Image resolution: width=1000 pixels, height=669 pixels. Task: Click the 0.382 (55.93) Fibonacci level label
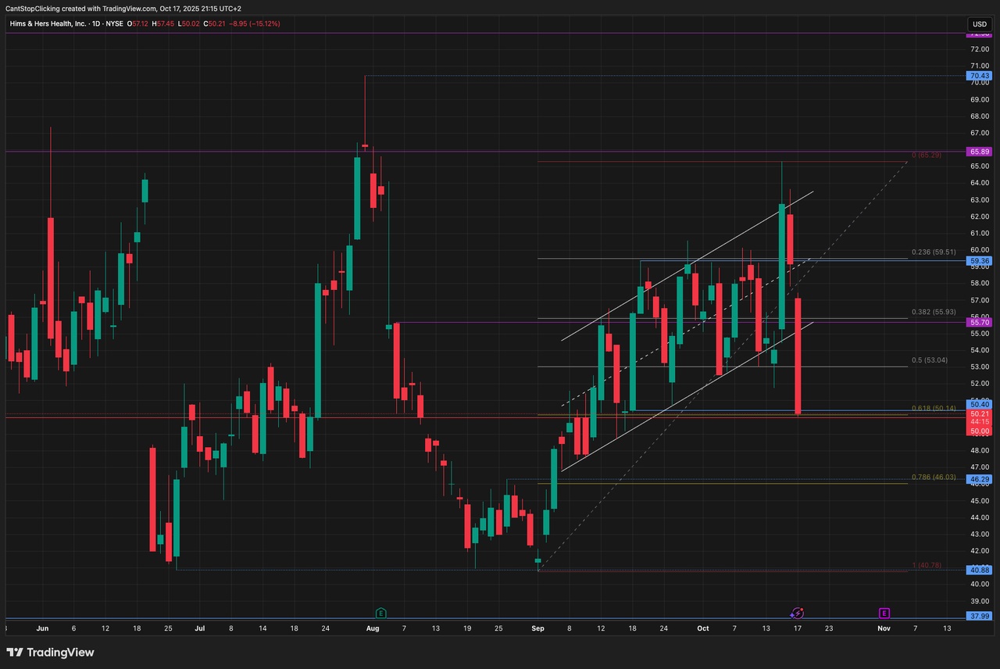tap(934, 312)
